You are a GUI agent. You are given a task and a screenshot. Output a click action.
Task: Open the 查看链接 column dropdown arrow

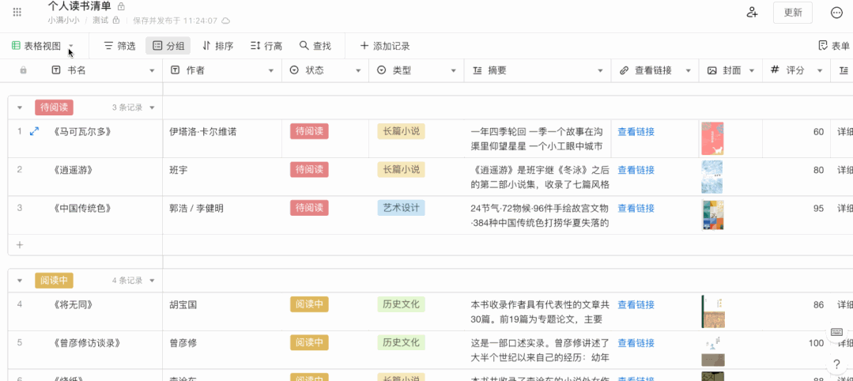point(688,71)
